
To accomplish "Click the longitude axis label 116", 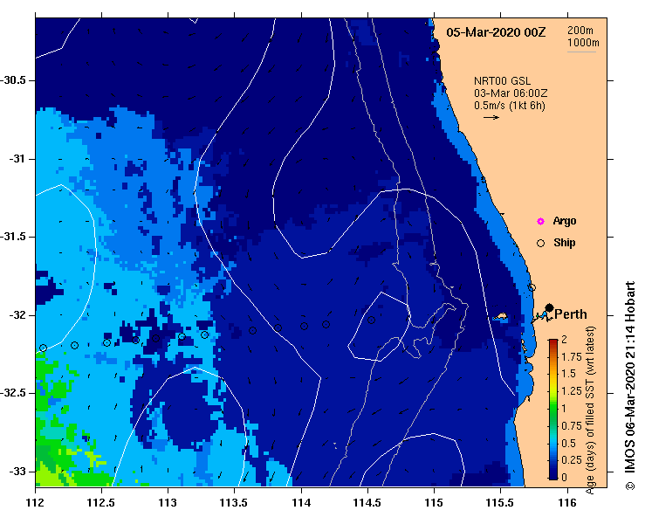I will point(567,503).
